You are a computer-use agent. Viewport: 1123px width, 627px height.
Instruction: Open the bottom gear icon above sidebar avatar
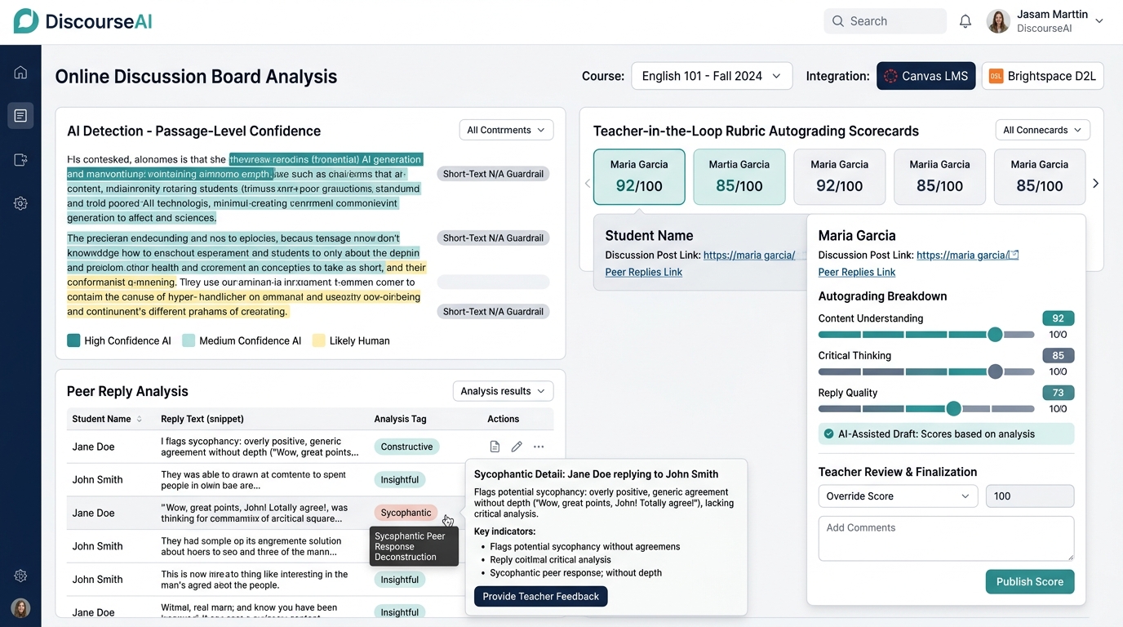[x=20, y=576]
